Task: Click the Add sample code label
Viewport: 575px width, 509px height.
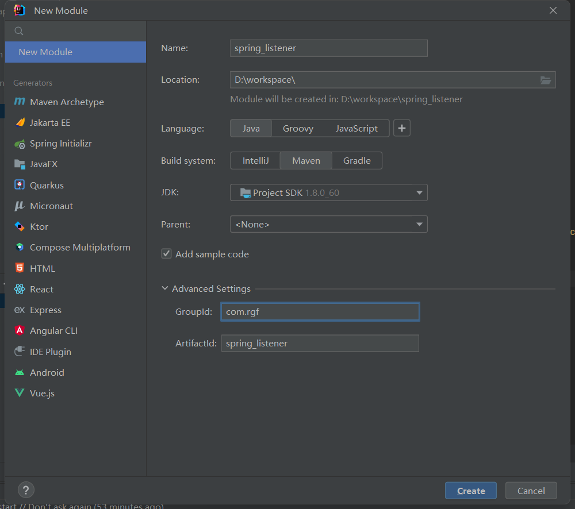Action: [x=212, y=254]
